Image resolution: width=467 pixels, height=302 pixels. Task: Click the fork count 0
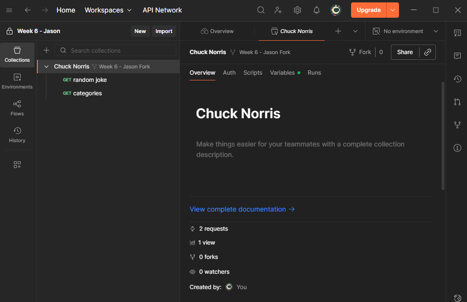381,52
